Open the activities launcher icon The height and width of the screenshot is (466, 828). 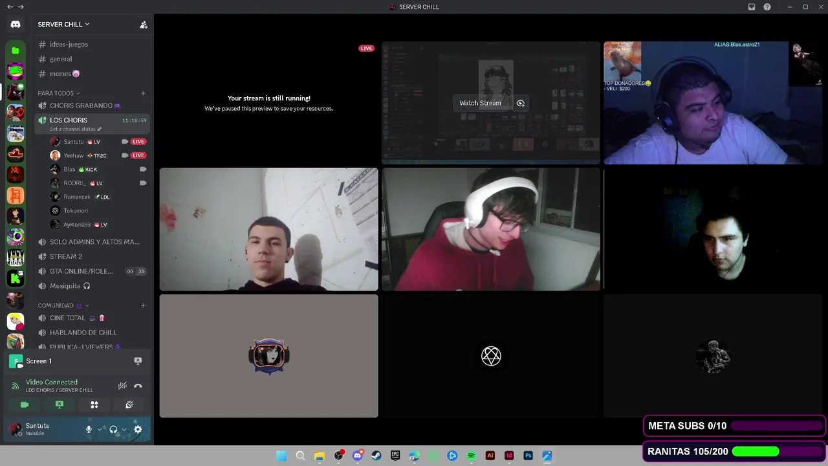click(x=94, y=405)
